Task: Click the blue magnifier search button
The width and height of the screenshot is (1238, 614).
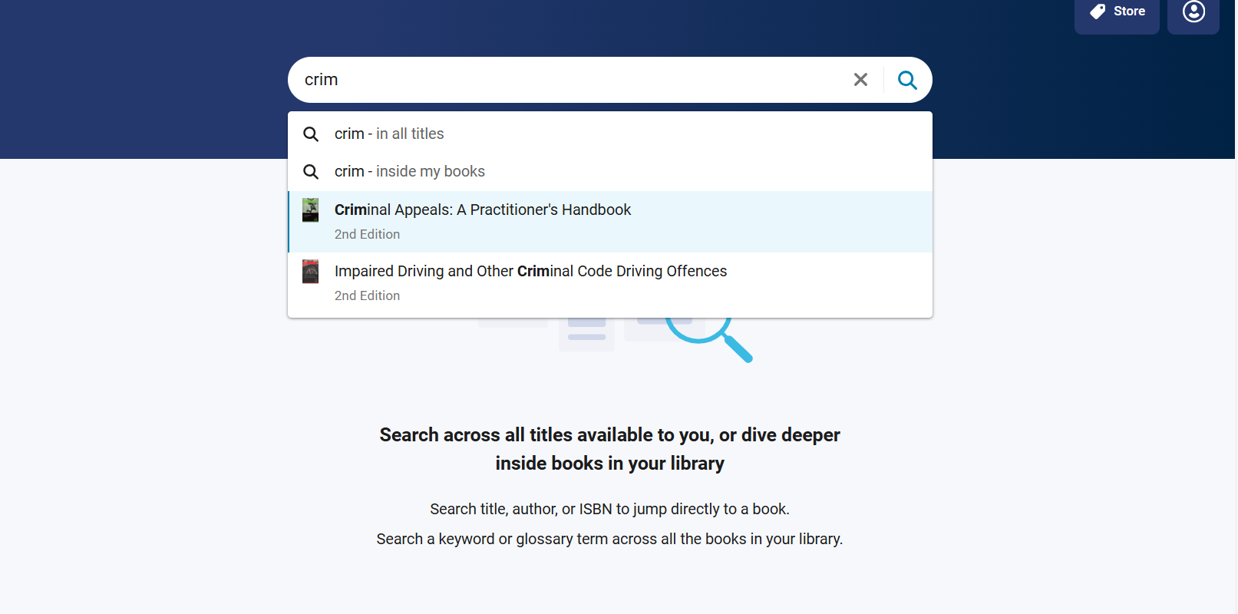Action: coord(907,80)
